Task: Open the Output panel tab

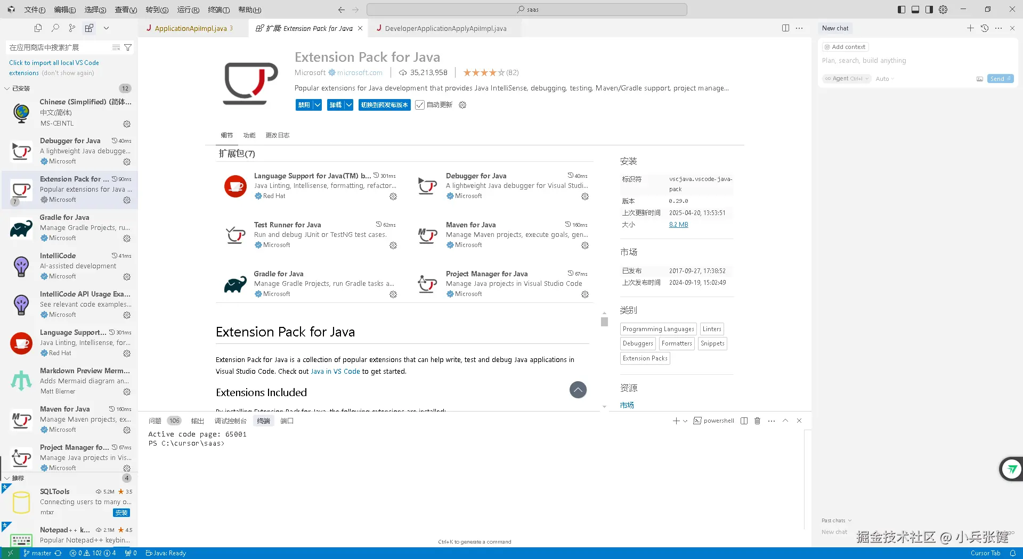Action: pyautogui.click(x=197, y=421)
